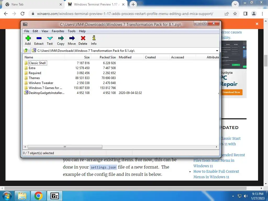
Task: Go back in Chrome
Action: [x=6, y=14]
